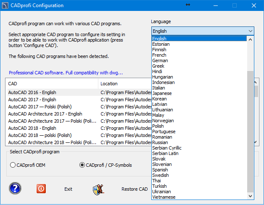Switch language to Slovenian
This screenshot has width=264, height=205.
199,164
